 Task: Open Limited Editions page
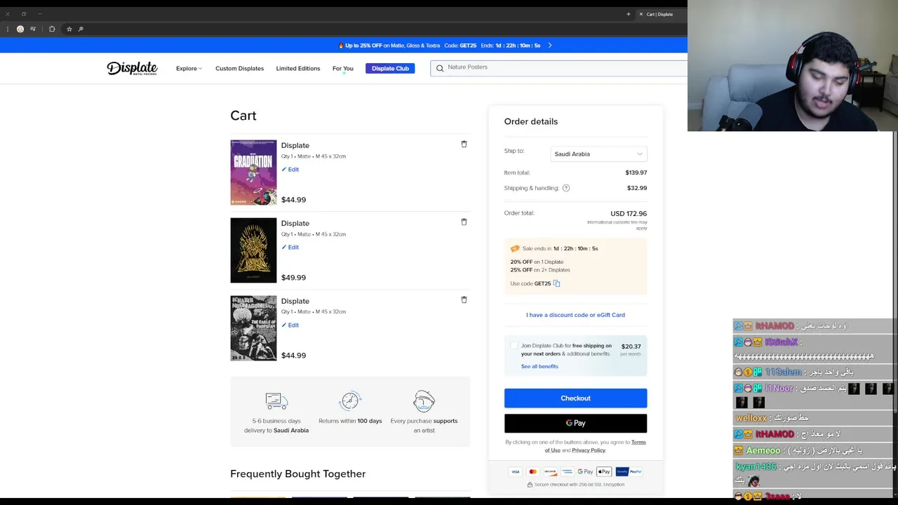pos(298,68)
